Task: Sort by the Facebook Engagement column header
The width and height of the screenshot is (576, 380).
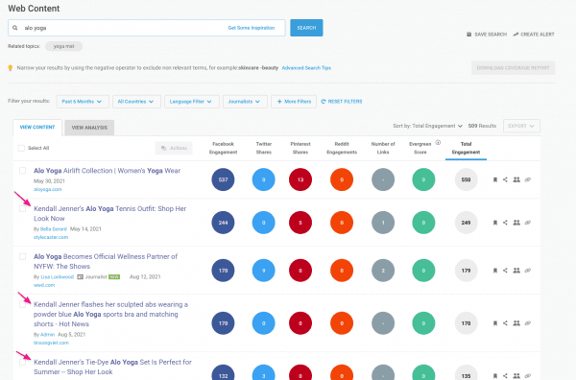Action: tap(223, 148)
